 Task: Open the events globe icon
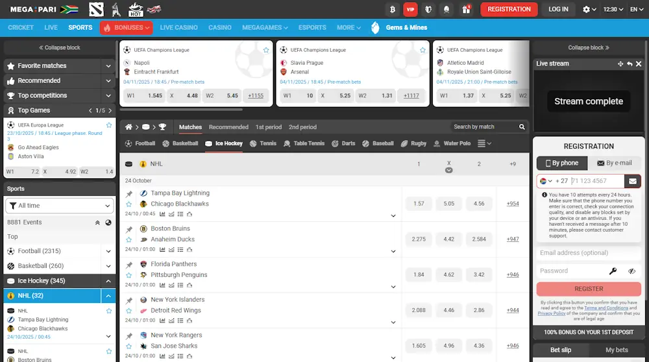108,222
